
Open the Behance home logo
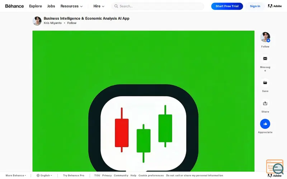tap(14, 6)
